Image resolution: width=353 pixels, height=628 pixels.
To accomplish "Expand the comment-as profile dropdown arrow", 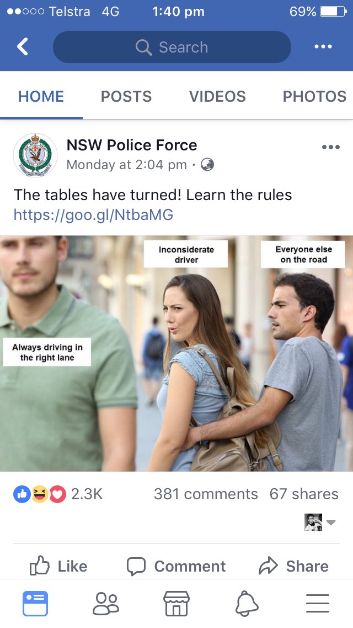I will (331, 522).
